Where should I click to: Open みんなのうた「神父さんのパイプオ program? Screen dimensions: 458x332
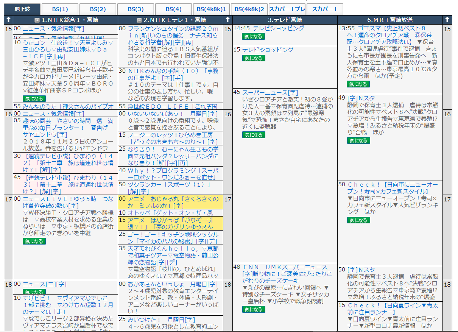68,106
